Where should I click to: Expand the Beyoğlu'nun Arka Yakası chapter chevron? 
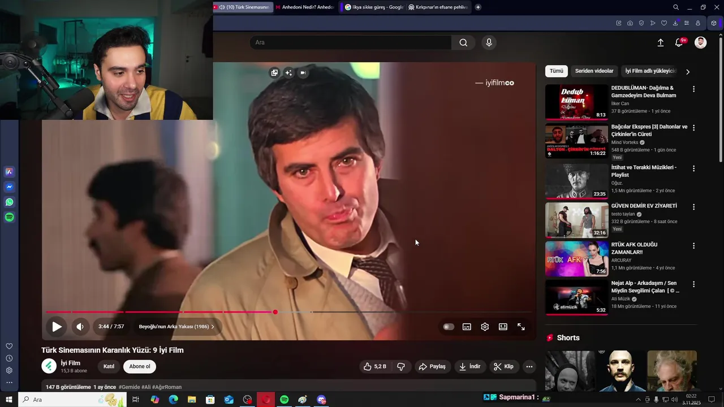(213, 327)
